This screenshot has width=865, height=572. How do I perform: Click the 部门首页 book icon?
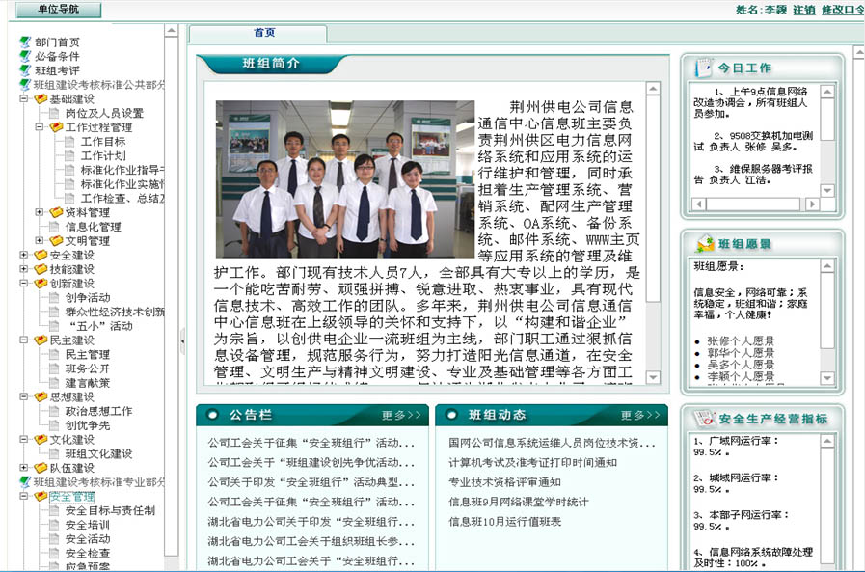(x=25, y=42)
